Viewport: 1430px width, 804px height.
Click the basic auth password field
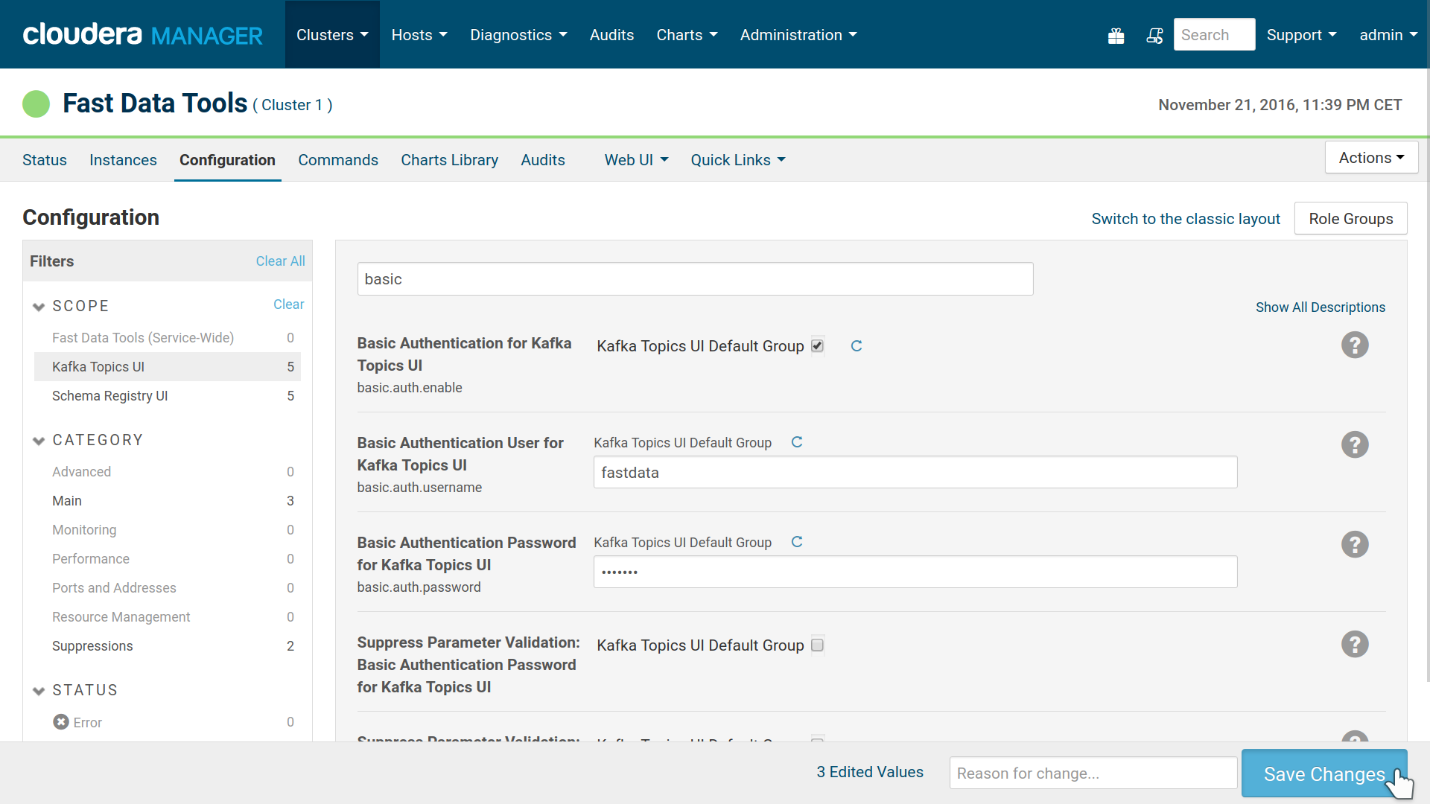[x=915, y=572]
